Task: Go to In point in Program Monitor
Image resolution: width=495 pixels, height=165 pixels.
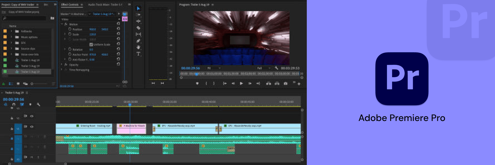Action: tap(225, 83)
